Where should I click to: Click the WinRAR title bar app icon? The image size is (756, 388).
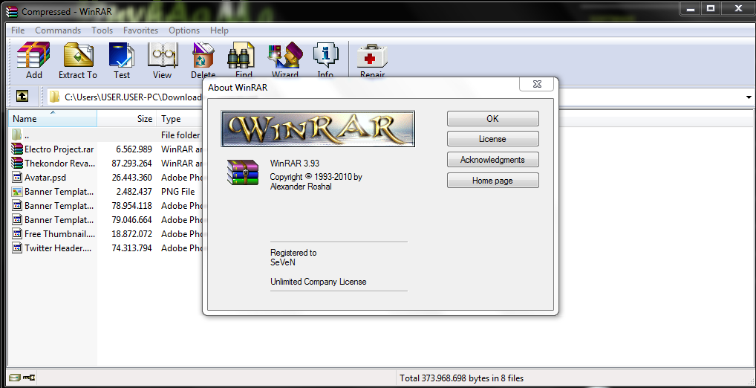click(x=13, y=10)
